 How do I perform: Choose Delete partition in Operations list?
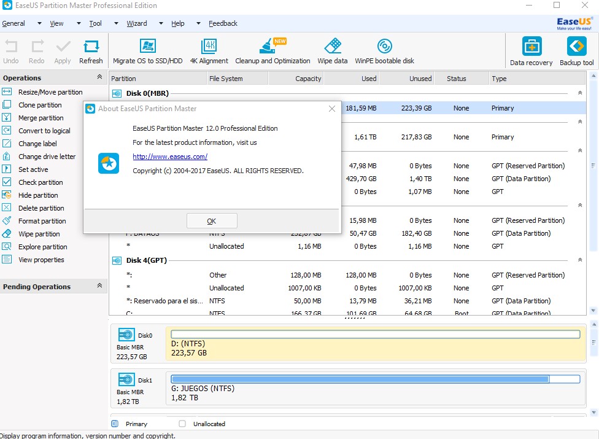[41, 208]
